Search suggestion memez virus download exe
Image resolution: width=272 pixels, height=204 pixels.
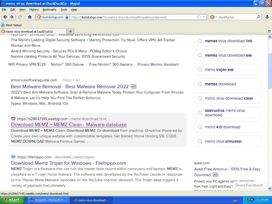click(x=228, y=55)
